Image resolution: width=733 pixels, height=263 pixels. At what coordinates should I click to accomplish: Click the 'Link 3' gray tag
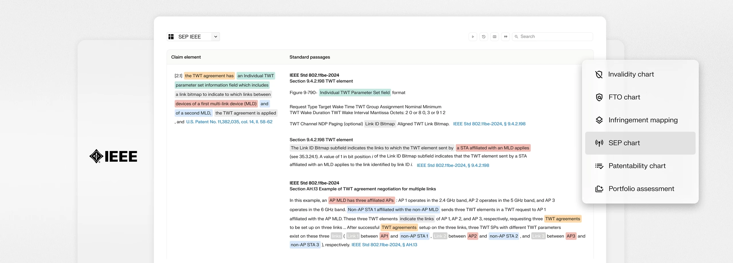tap(539, 236)
